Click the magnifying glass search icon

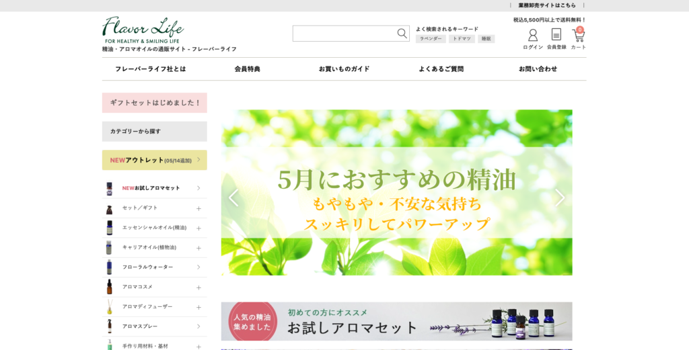(402, 34)
